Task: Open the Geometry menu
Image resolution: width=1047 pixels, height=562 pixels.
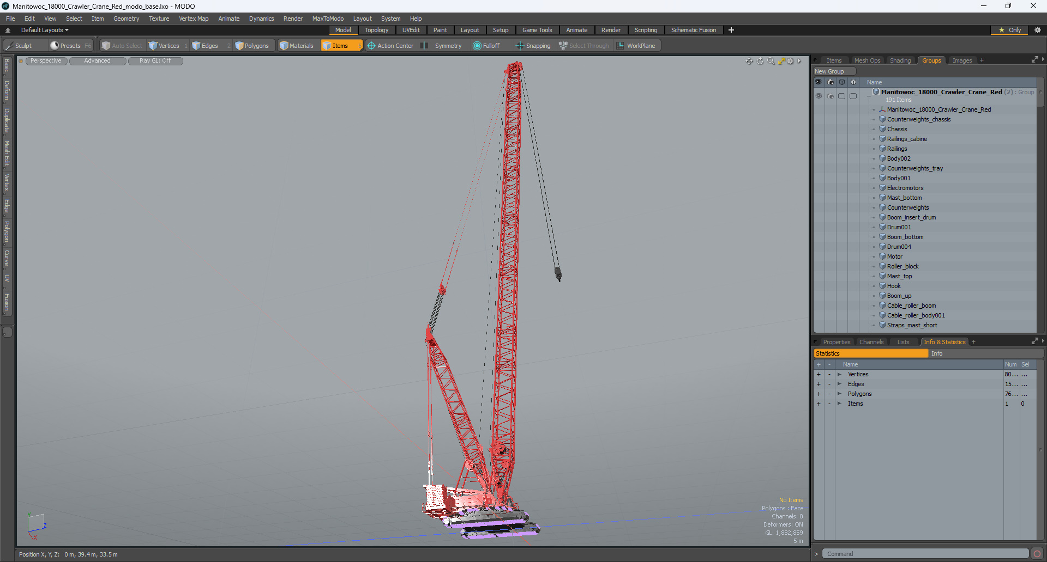Action: (127, 19)
